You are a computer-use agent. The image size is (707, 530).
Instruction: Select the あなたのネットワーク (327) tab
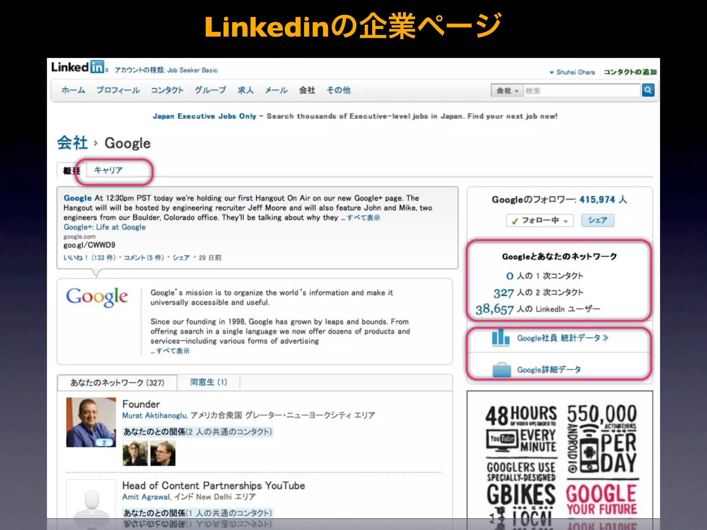[117, 383]
